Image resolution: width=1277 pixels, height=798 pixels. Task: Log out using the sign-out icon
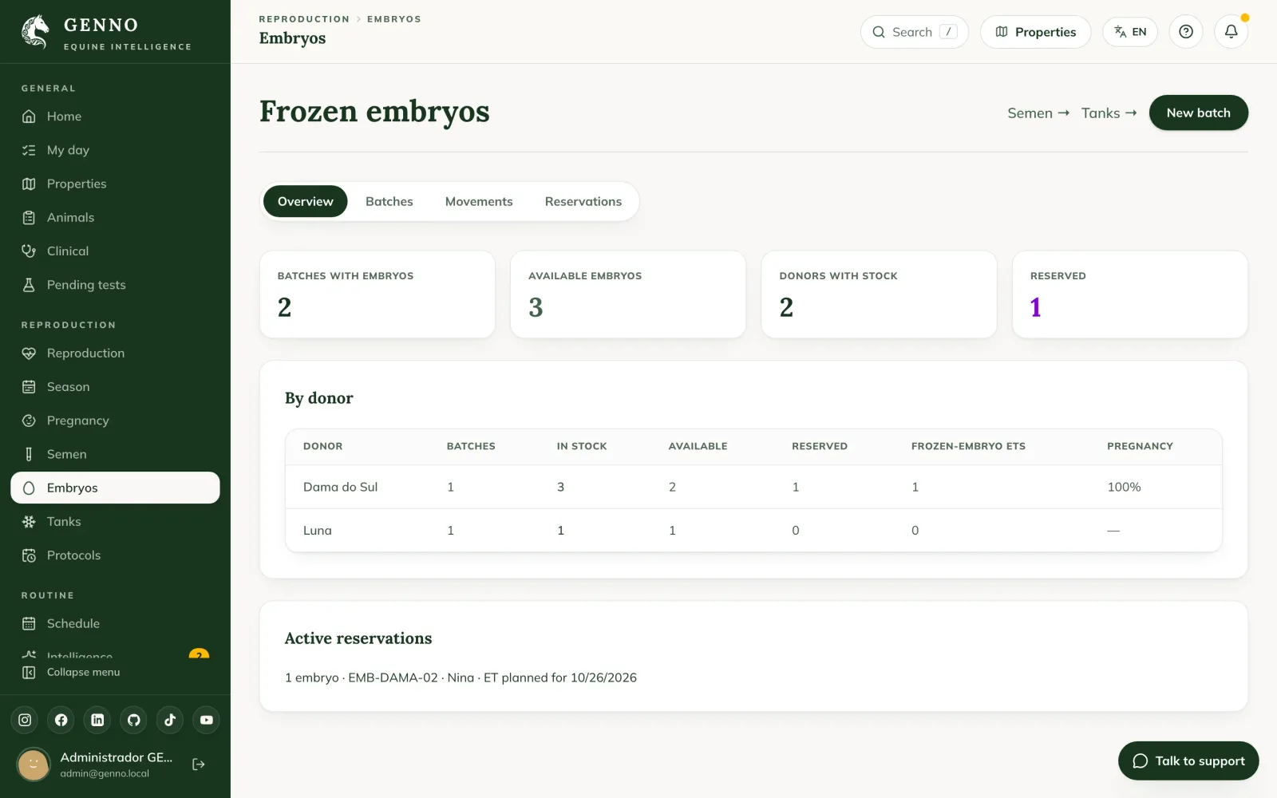point(199,764)
